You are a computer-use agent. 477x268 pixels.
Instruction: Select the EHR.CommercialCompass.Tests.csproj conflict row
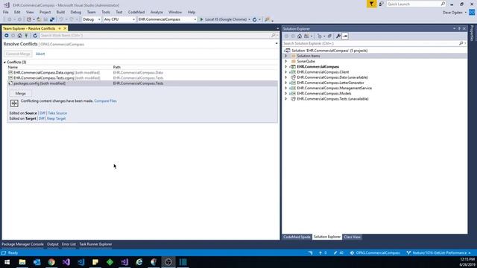(x=142, y=78)
